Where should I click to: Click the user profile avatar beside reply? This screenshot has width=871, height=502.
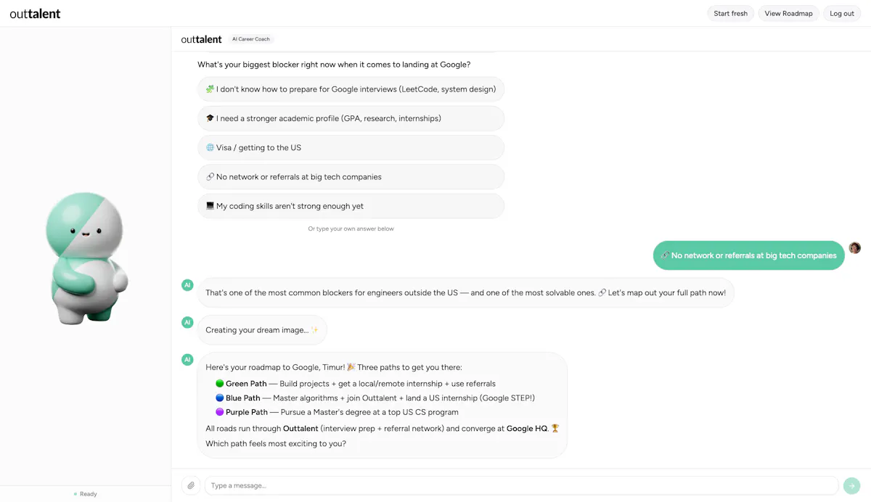pyautogui.click(x=855, y=248)
